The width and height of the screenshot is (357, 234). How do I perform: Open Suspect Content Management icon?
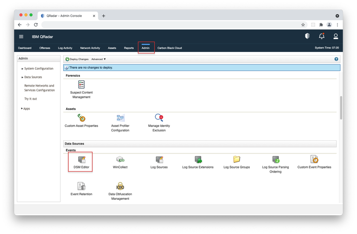coord(81,85)
